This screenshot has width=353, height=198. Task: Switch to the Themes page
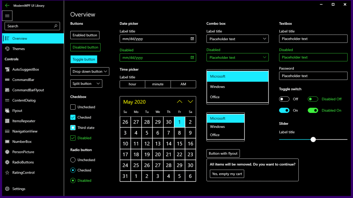tap(19, 49)
